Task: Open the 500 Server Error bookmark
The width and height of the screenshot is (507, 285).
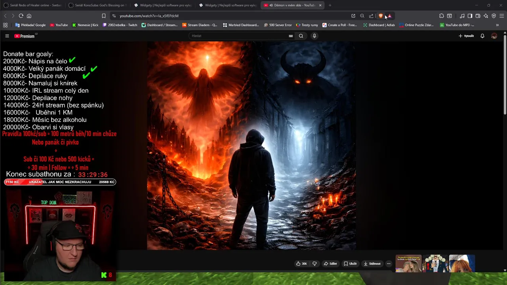Action: point(278,25)
